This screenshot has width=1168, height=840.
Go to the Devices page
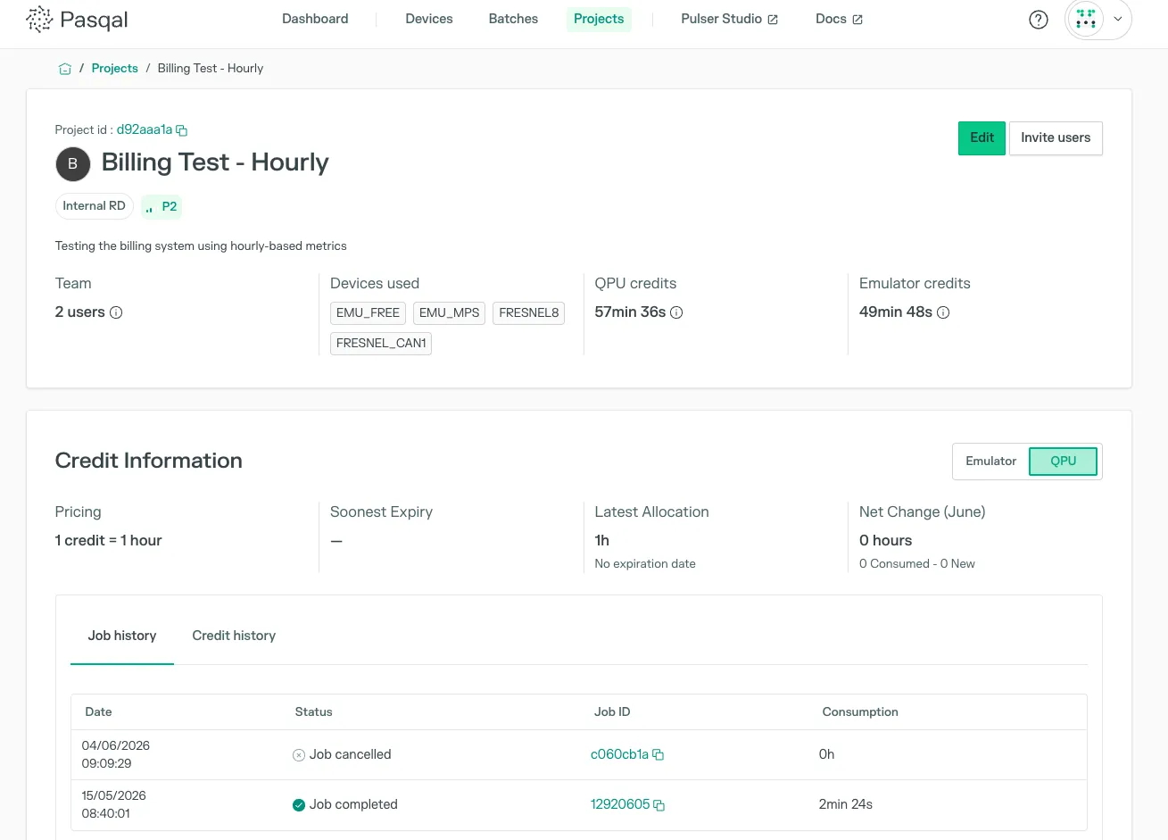pos(429,19)
